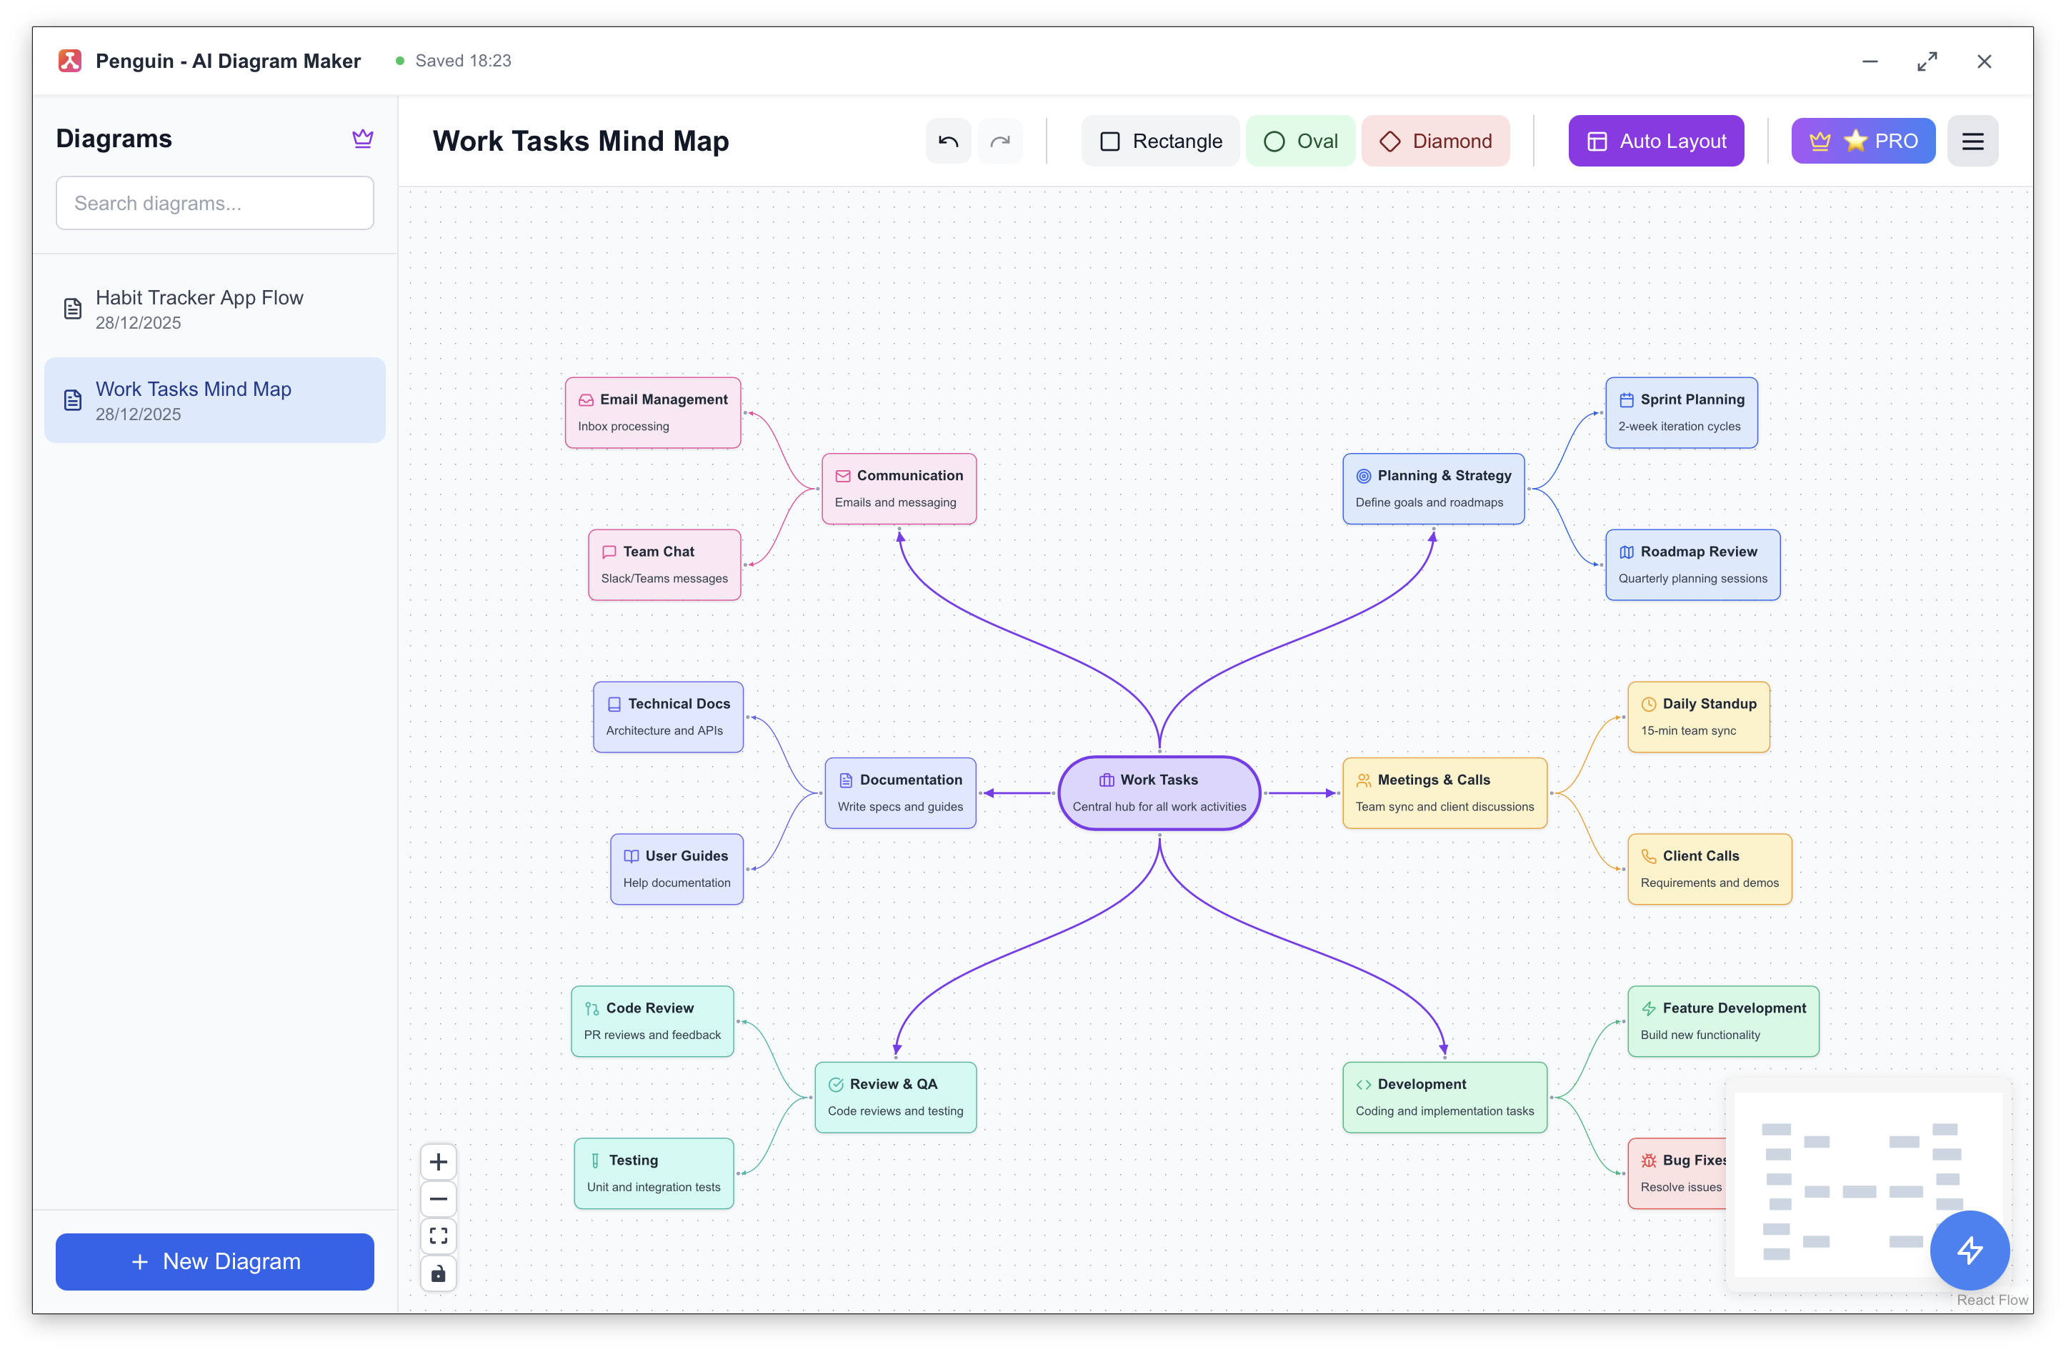Click the Auto Layout button
2066x1352 pixels.
[x=1655, y=141]
